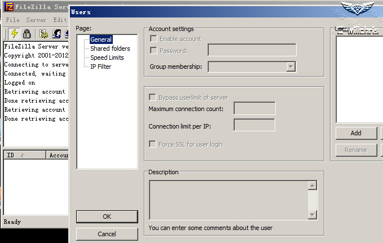Click inside the Description text box

point(228,200)
